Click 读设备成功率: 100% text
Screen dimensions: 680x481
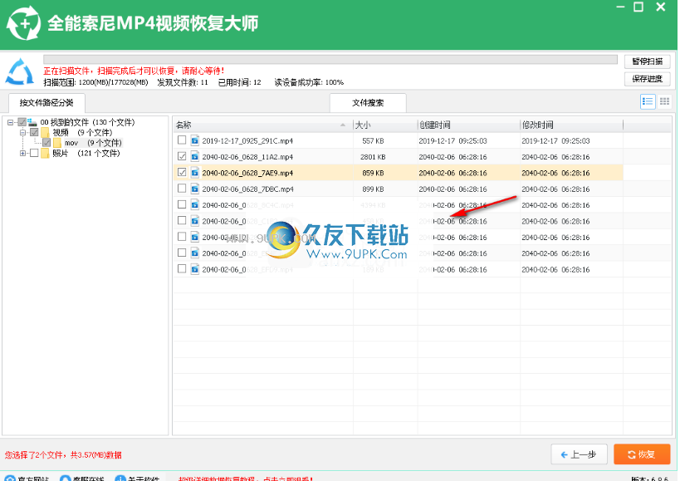point(309,82)
